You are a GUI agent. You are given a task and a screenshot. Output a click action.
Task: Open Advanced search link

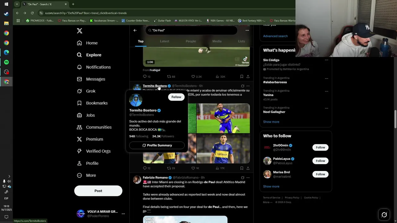275,36
